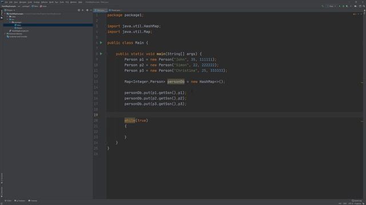This screenshot has height=205, width=366.
Task: Click the highlighted while keyword
Action: (130, 120)
